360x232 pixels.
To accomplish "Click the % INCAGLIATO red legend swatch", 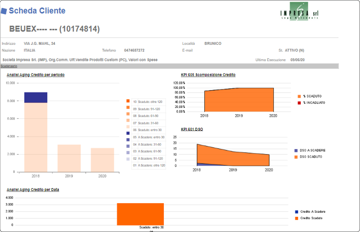I will pyautogui.click(x=299, y=103).
